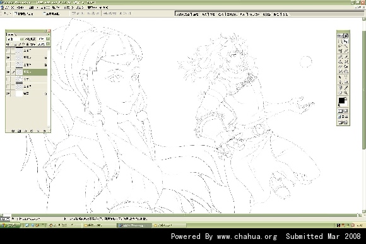Click the Windows Start button

click(x=10, y=225)
